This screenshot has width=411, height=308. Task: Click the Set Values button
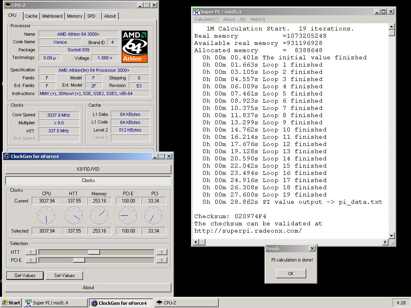[x=65, y=276]
